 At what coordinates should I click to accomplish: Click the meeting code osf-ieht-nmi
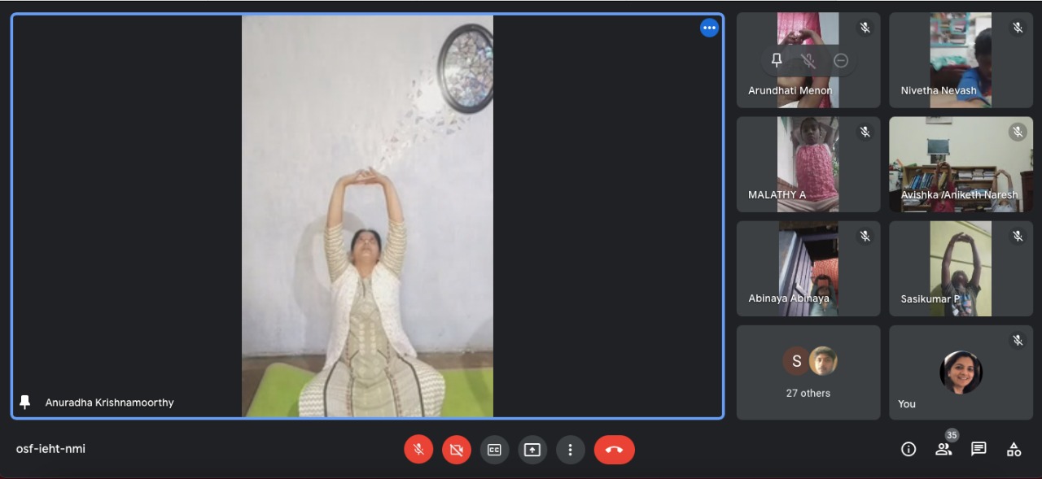click(x=50, y=449)
